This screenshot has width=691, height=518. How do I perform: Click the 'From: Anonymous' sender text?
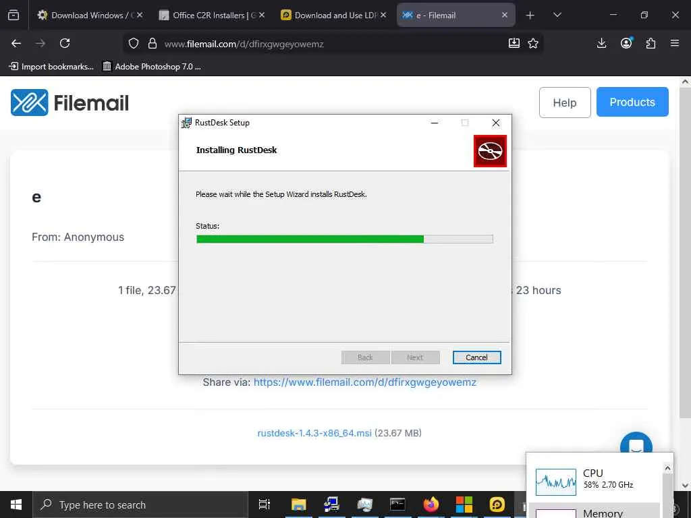[78, 237]
